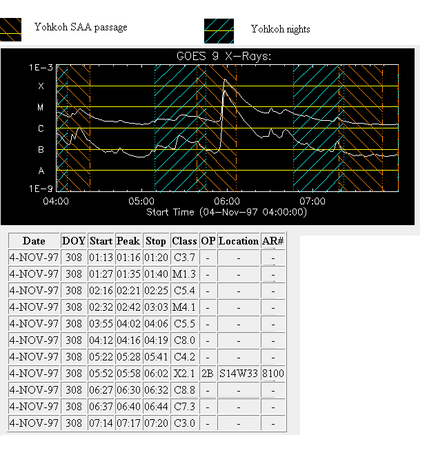Open the AR# 8100 link

(x=272, y=374)
